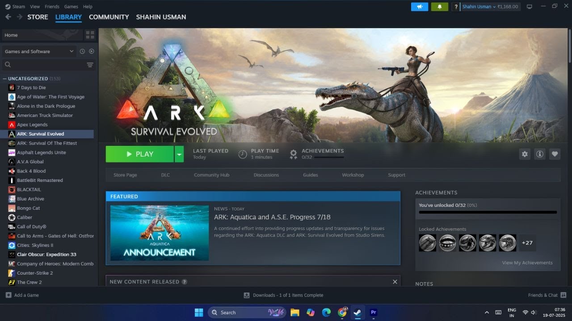Image resolution: width=572 pixels, height=321 pixels.
Task: Go to STORE tab
Action: [38, 17]
